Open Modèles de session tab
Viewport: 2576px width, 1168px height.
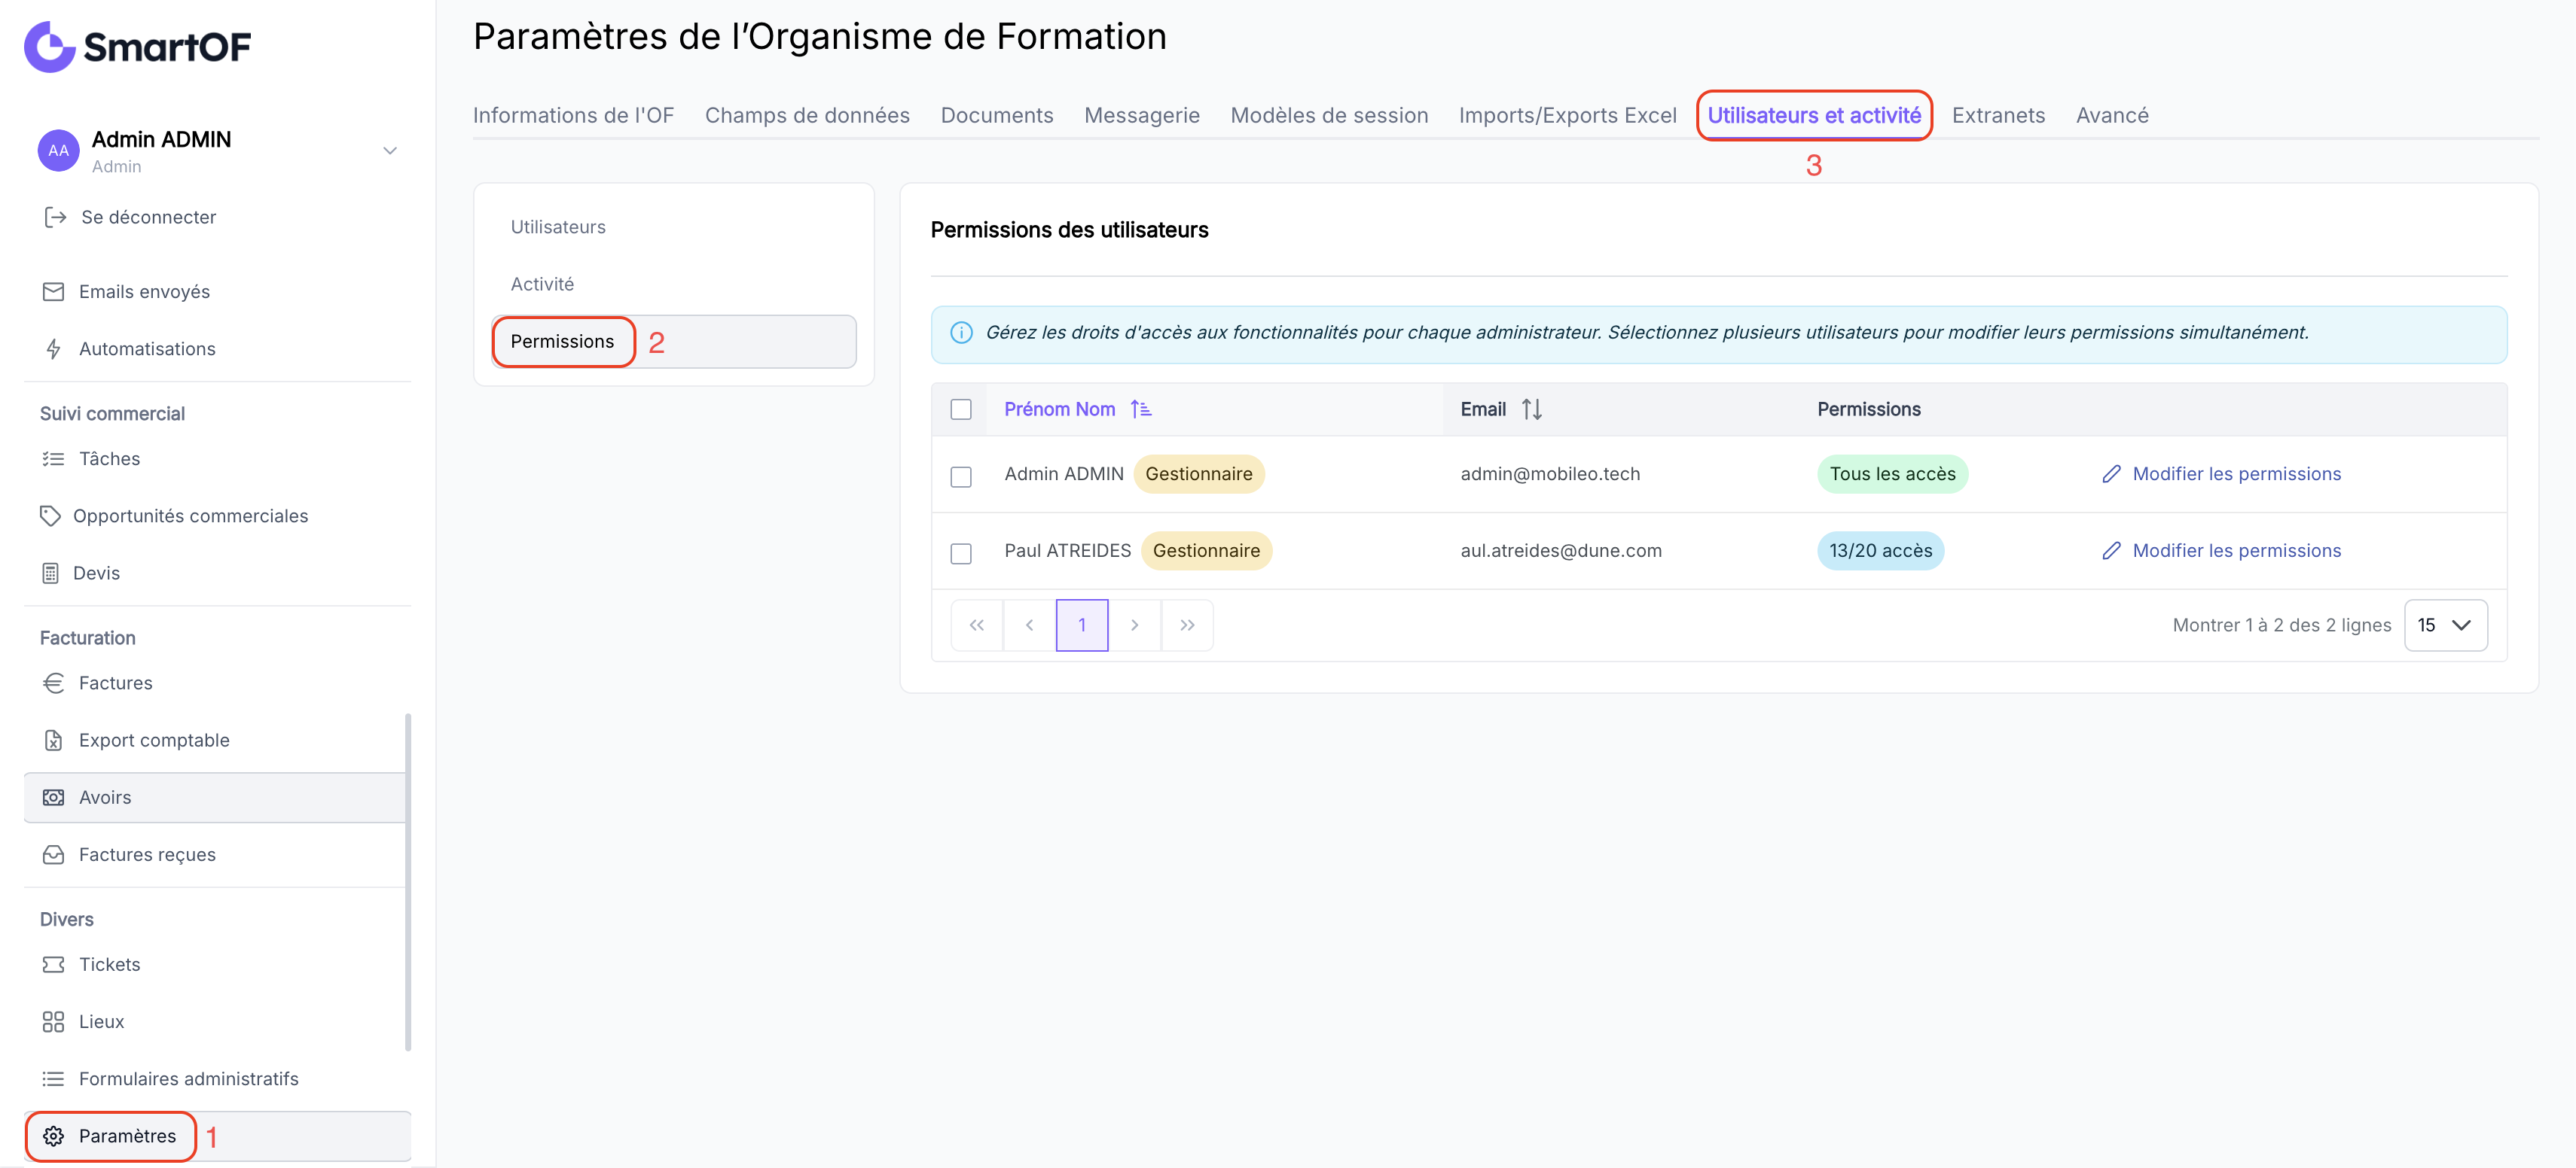(x=1329, y=115)
